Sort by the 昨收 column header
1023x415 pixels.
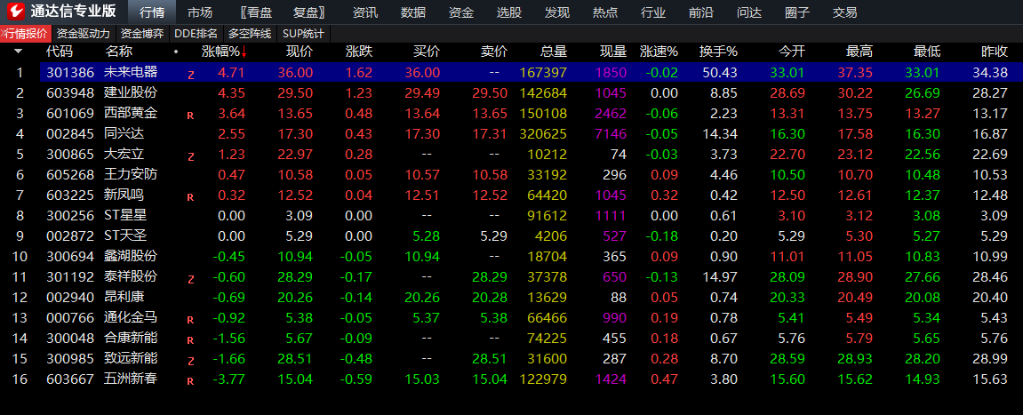pyautogui.click(x=995, y=52)
